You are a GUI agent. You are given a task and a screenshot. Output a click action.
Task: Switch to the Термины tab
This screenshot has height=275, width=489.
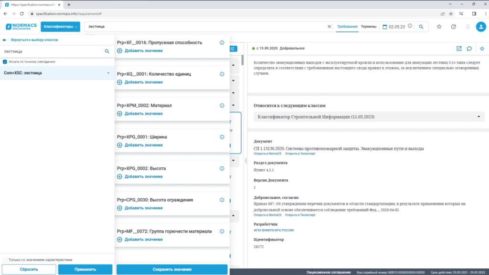tap(368, 27)
